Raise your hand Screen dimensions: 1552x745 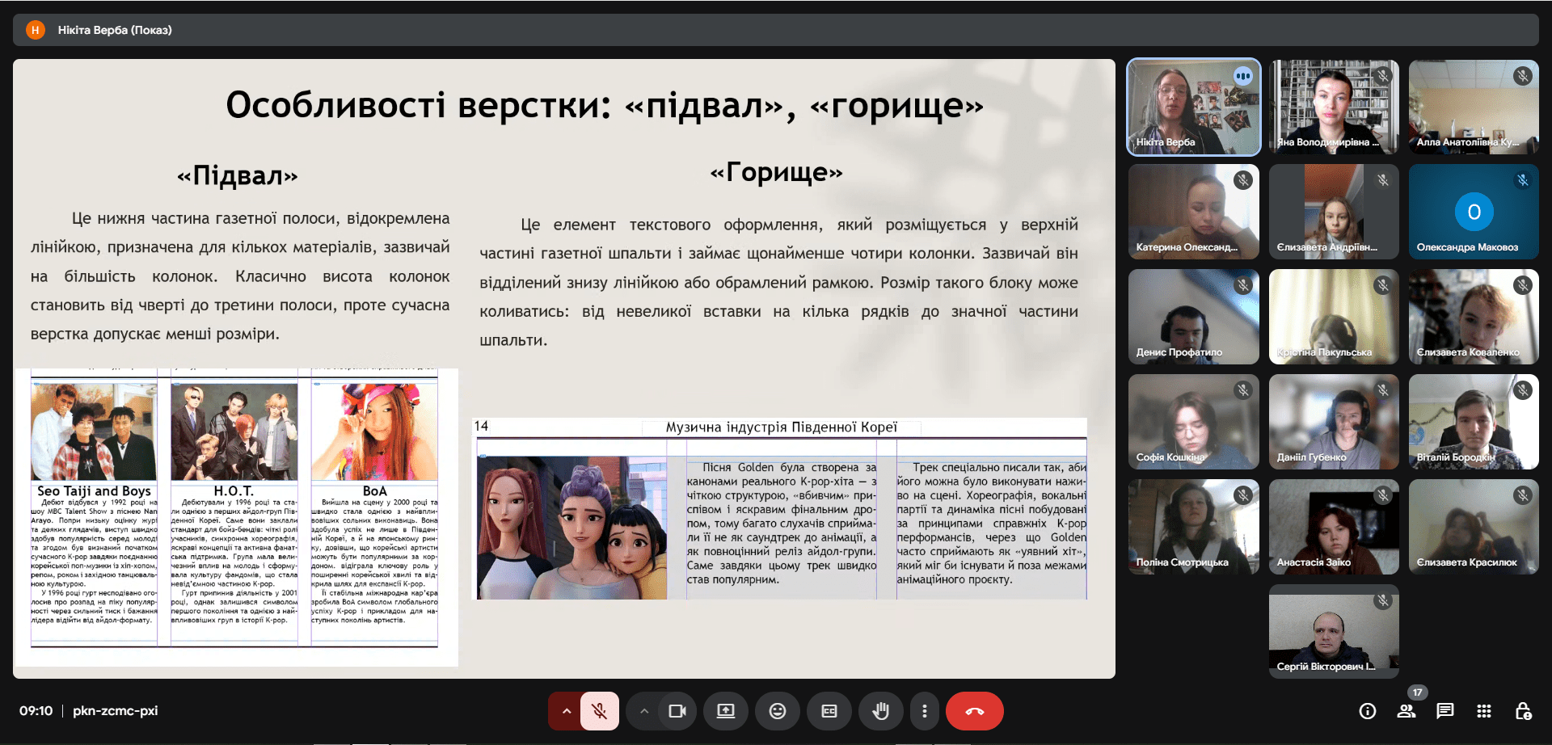click(880, 711)
